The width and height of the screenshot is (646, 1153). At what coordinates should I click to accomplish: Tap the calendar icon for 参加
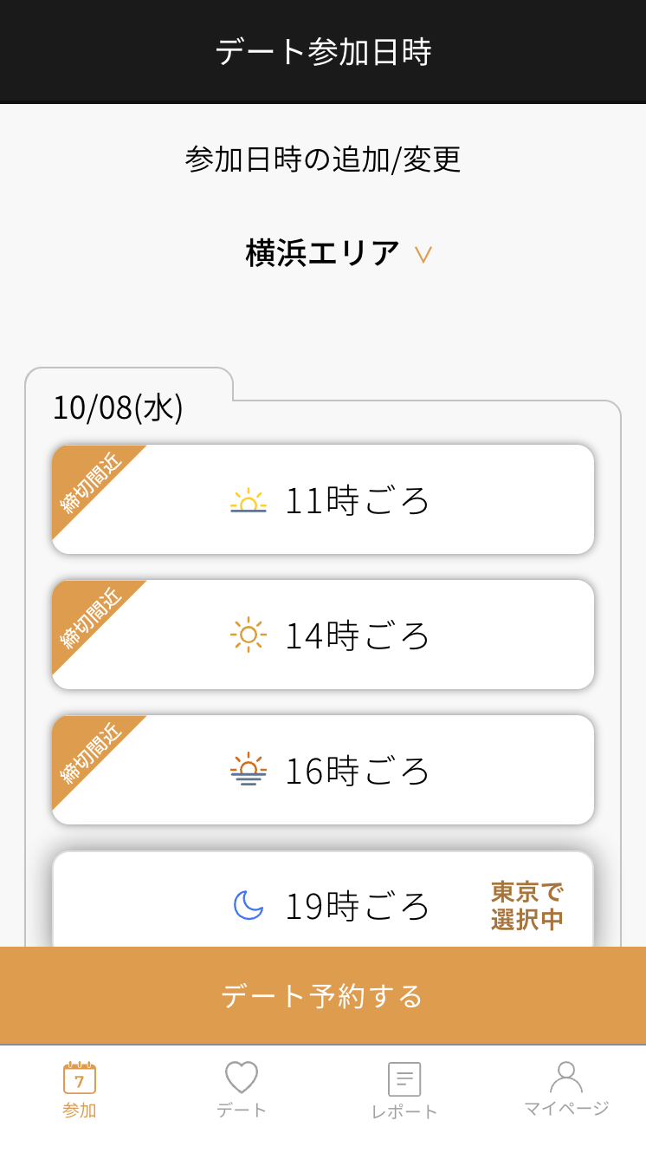(x=80, y=1078)
